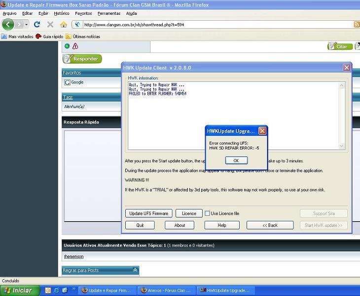Click site identity icon in address bar
The width and height of the screenshot is (360, 296).
tap(77, 25)
